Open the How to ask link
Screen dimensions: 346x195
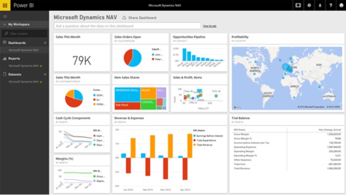pos(210,26)
